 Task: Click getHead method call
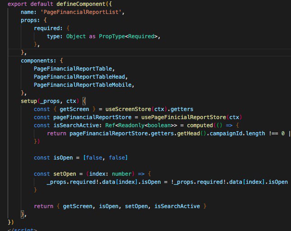tap(189, 133)
